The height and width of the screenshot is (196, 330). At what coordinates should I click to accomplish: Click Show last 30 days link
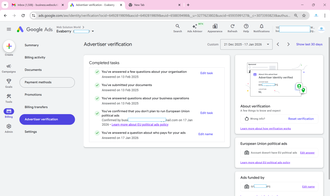coord(309,44)
